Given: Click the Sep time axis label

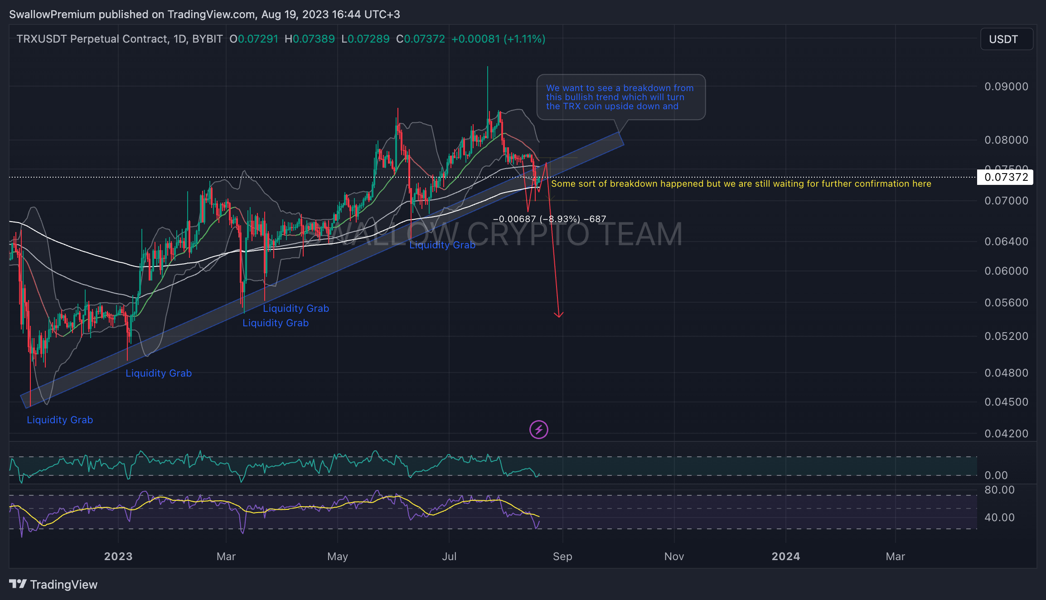Looking at the screenshot, I should click(562, 556).
